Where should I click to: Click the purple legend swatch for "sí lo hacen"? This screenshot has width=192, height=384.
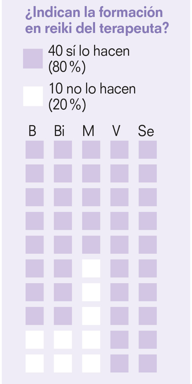click(x=33, y=59)
